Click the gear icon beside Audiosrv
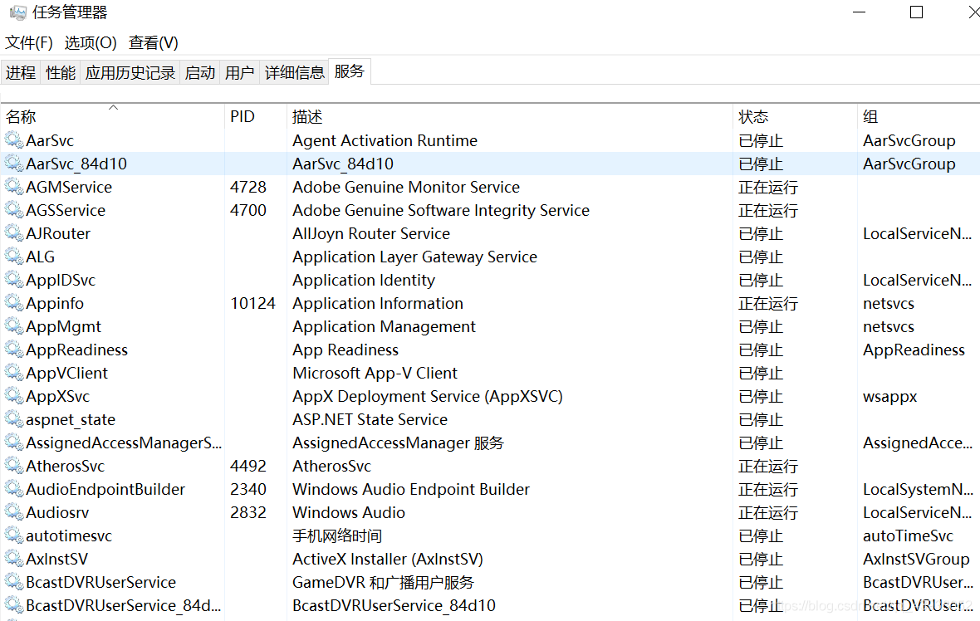This screenshot has height=621, width=980. tap(14, 511)
